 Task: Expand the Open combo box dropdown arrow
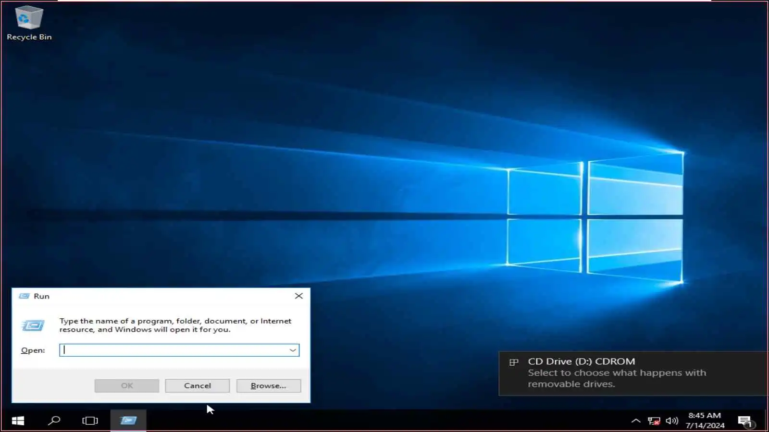coord(293,350)
